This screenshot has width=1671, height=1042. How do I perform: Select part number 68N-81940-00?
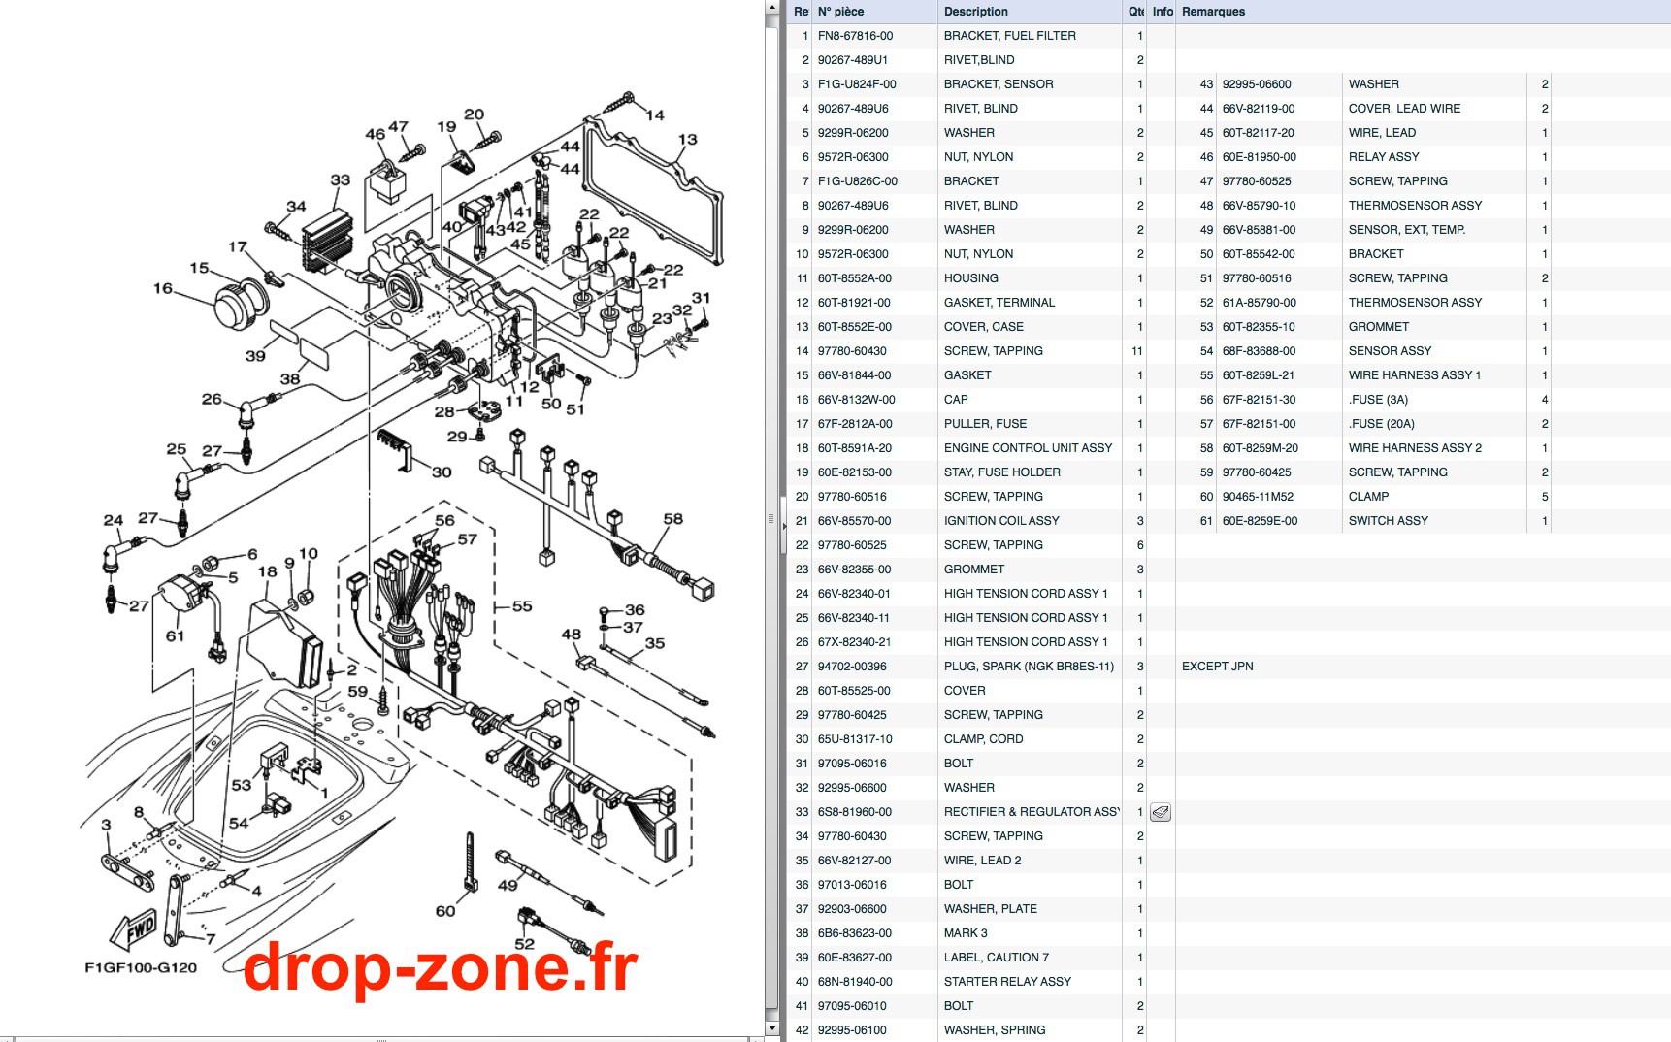pos(855,982)
